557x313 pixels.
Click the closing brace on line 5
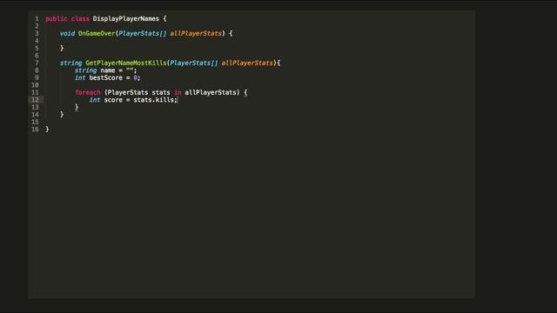(62, 48)
